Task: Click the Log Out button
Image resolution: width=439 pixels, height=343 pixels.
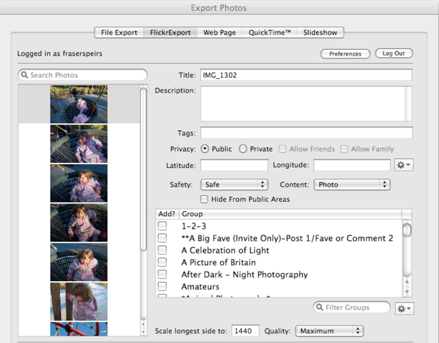Action: pyautogui.click(x=394, y=53)
